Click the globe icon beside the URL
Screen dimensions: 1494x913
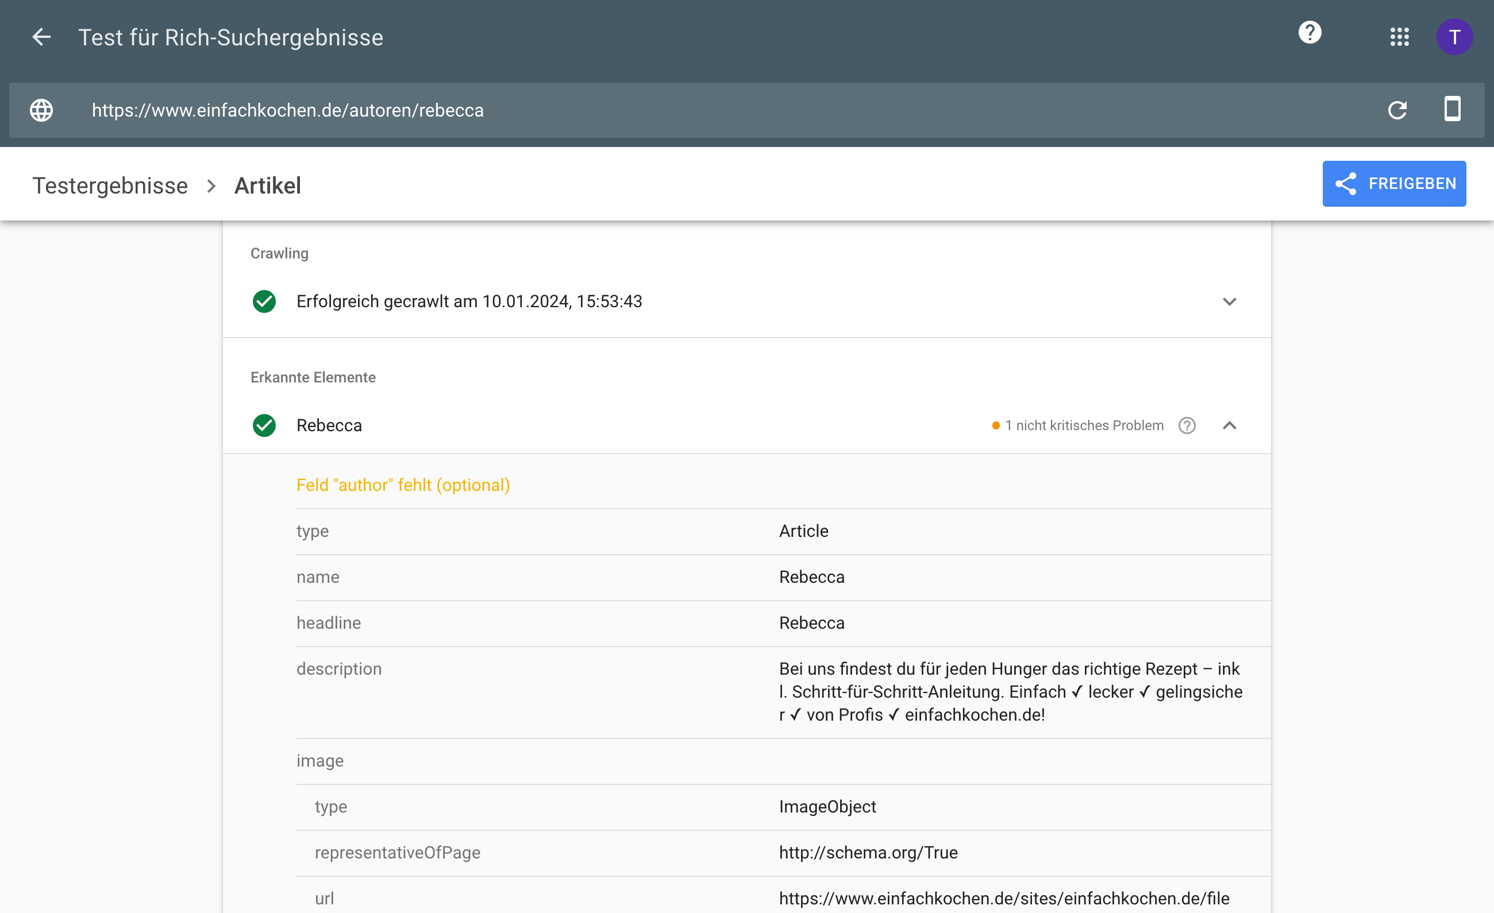41,110
